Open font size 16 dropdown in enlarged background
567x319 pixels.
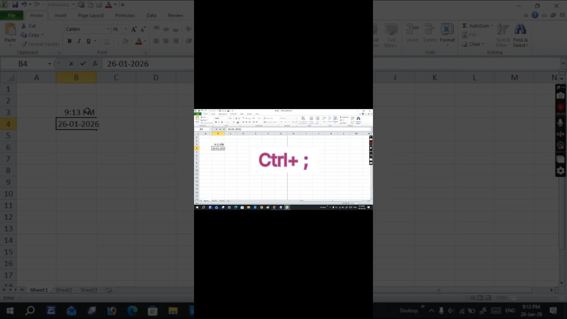[126, 29]
